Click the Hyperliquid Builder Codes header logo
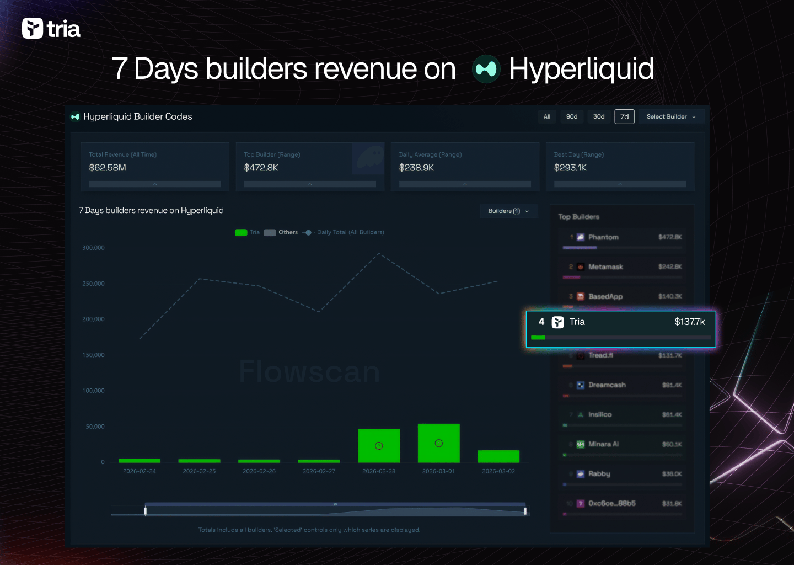Viewport: 794px width, 565px height. point(76,117)
